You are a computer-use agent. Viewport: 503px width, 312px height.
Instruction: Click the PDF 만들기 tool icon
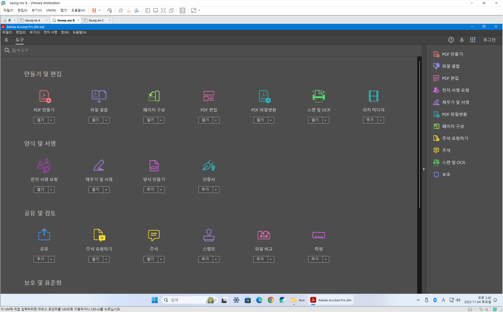tap(45, 96)
